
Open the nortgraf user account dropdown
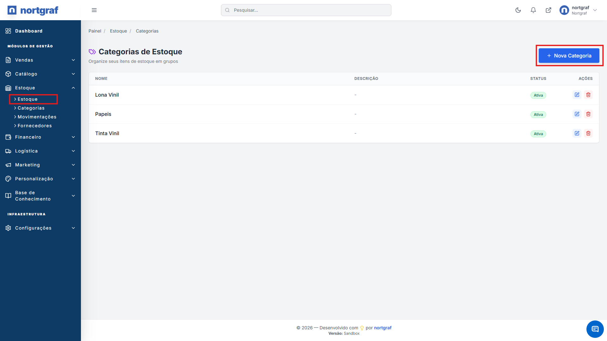point(578,10)
